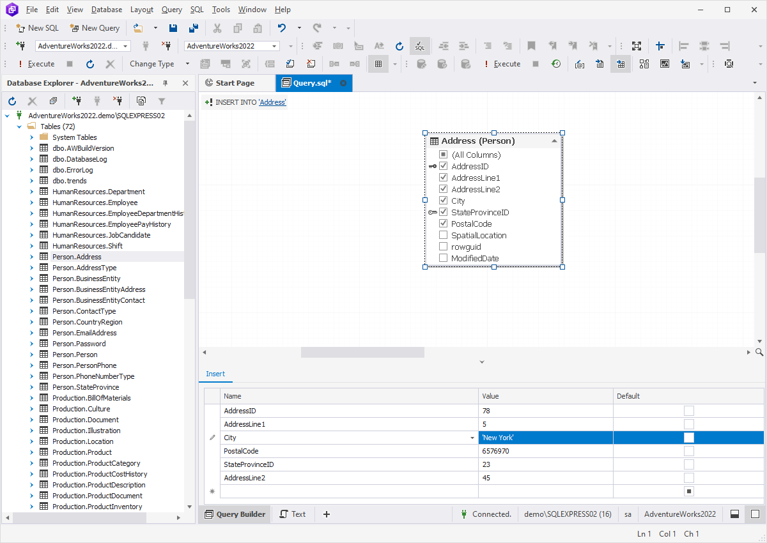Pin the Database Explorer panel
This screenshot has height=543, width=767.
point(166,83)
